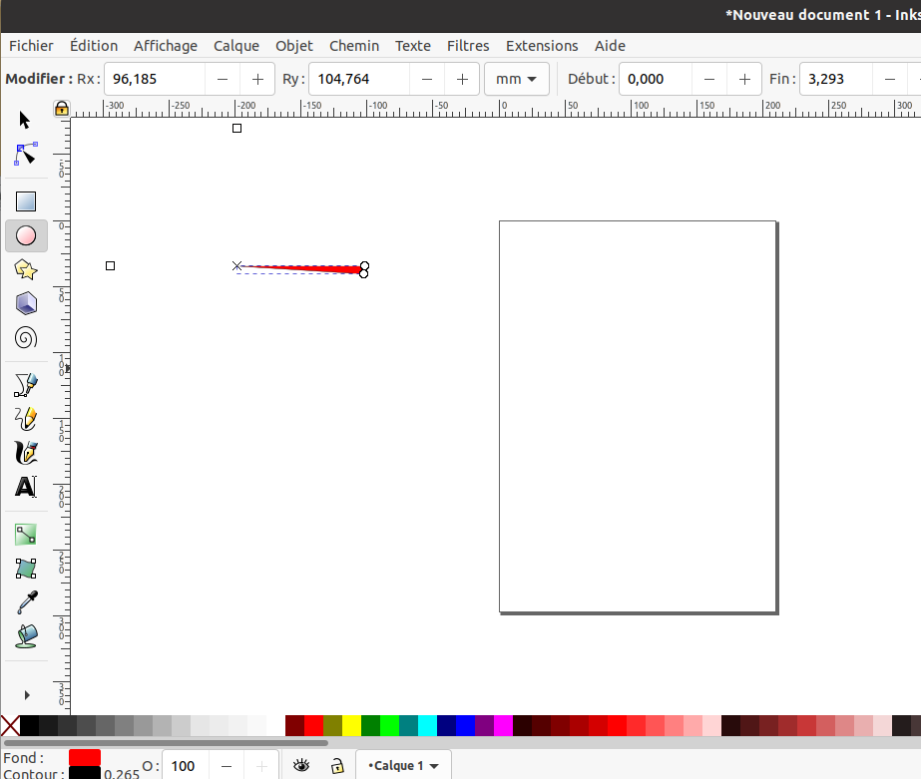Click the black Contour stroke indicator
Image resolution: width=921 pixels, height=779 pixels.
(85, 773)
